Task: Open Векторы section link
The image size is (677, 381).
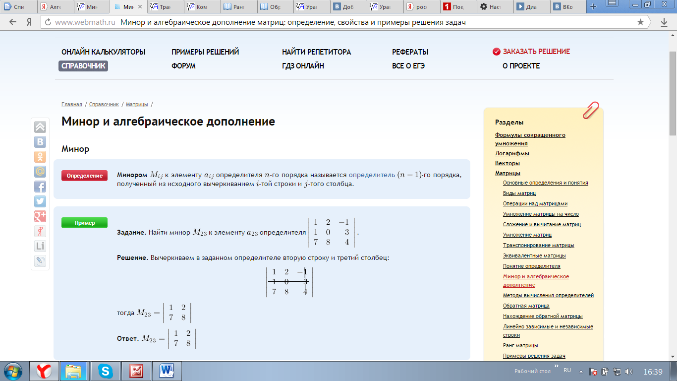Action: (507, 163)
